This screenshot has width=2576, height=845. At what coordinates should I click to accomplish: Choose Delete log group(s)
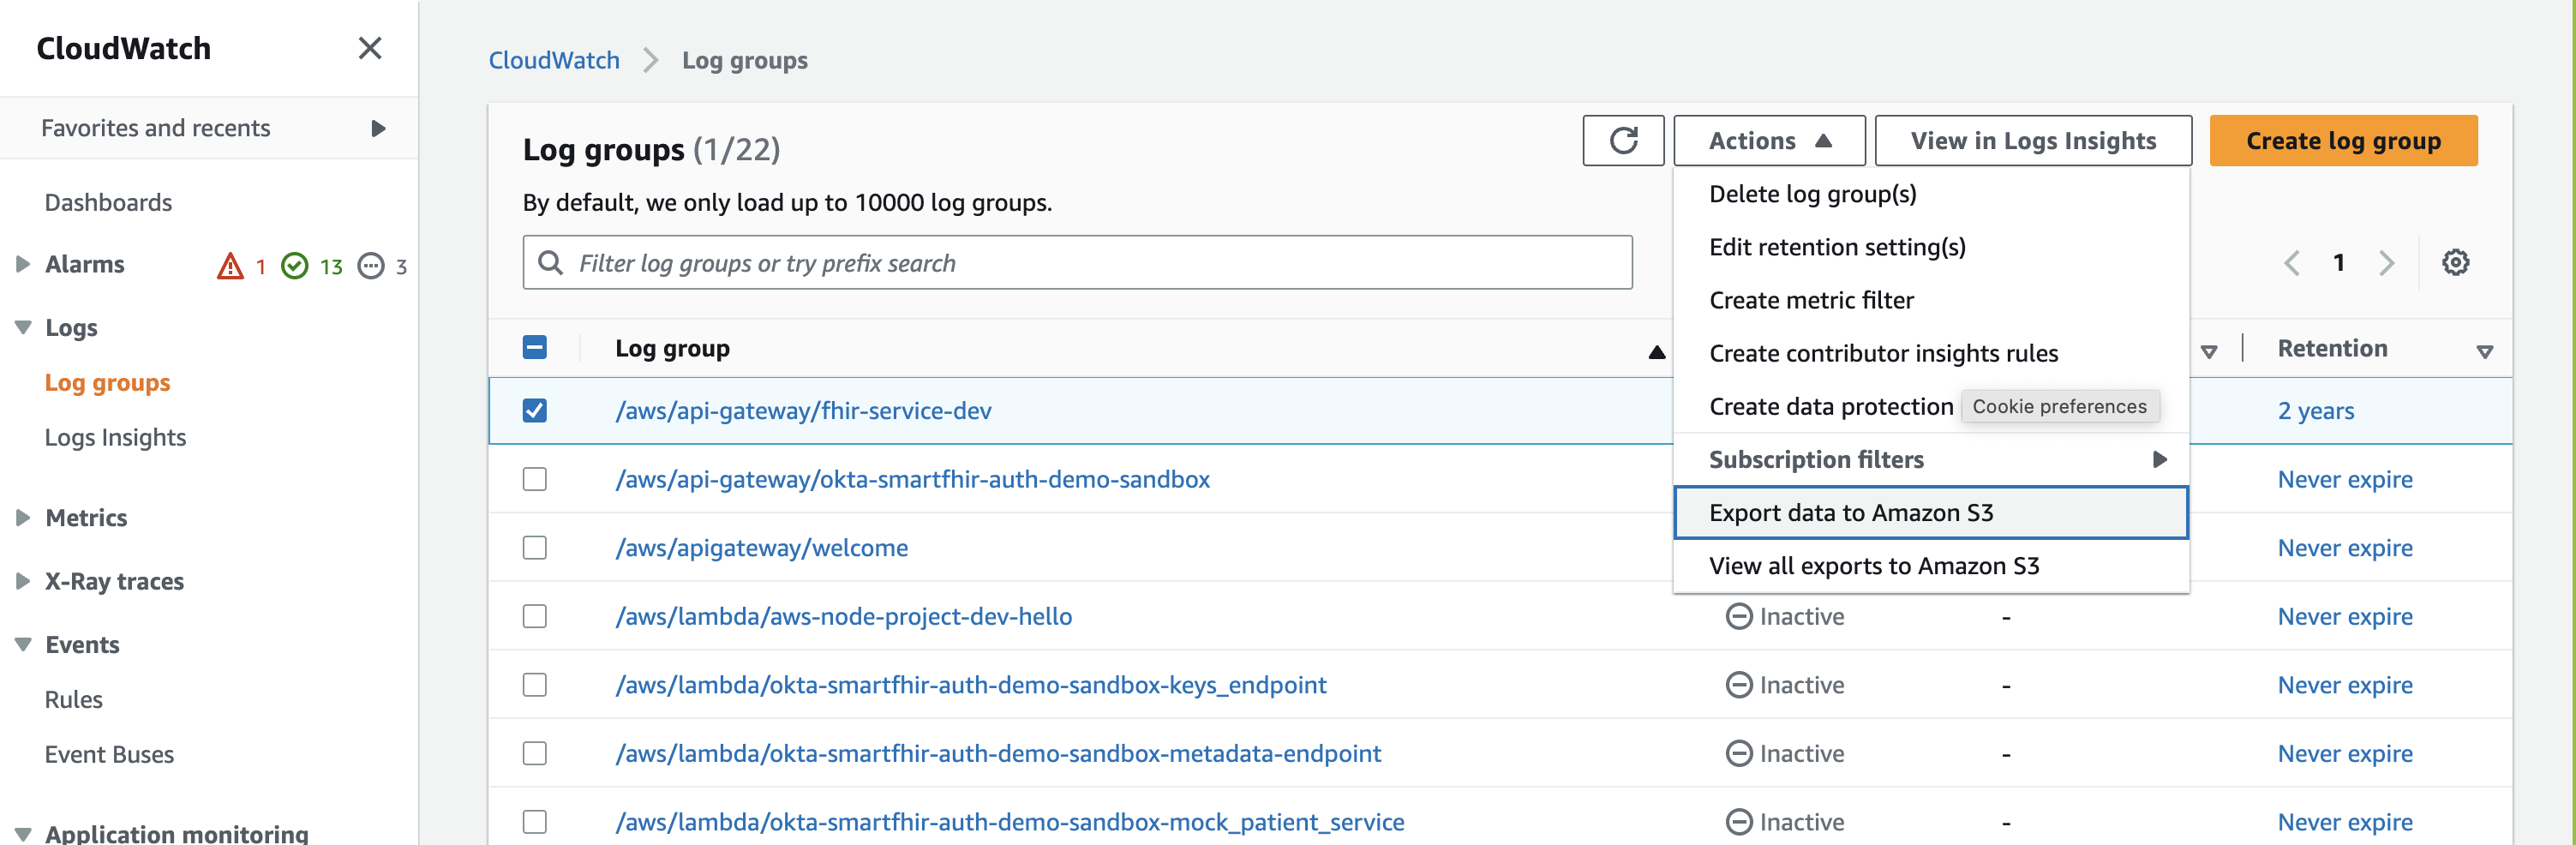tap(1931, 194)
